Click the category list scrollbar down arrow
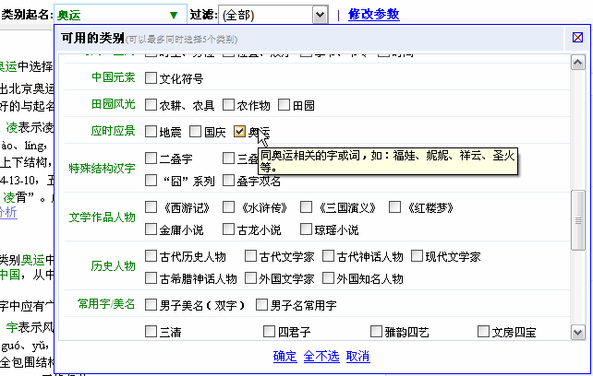593x376 pixels. tap(577, 332)
